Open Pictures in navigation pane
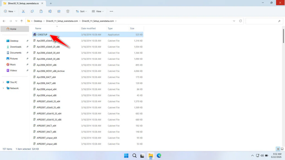 click(x=14, y=59)
